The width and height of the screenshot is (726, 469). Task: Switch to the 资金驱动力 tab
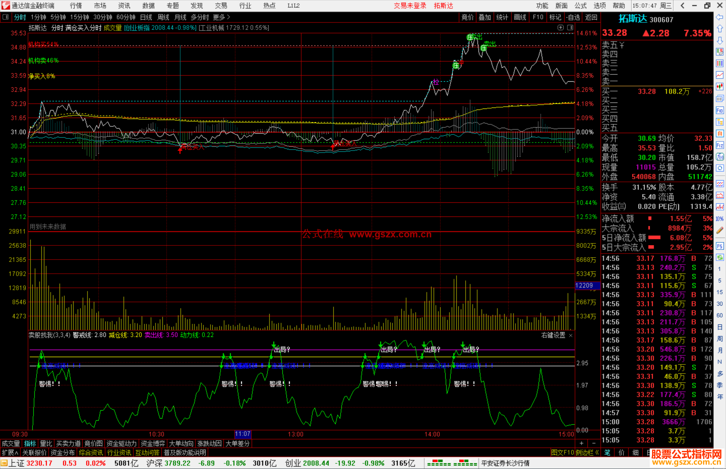pos(121,443)
